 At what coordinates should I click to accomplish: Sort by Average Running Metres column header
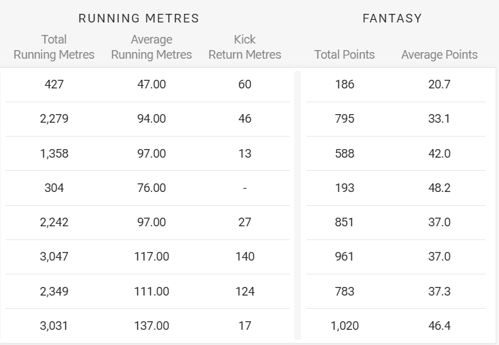pyautogui.click(x=152, y=47)
